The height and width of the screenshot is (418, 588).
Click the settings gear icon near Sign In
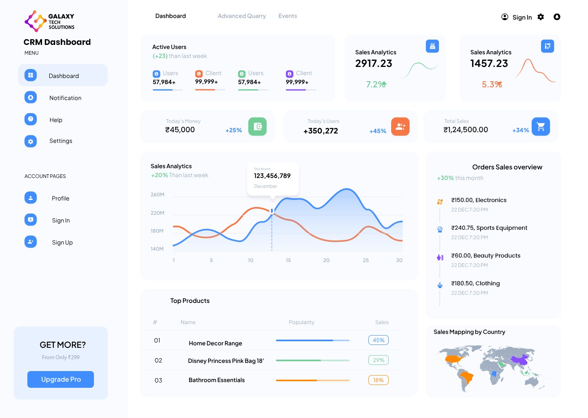(x=541, y=17)
